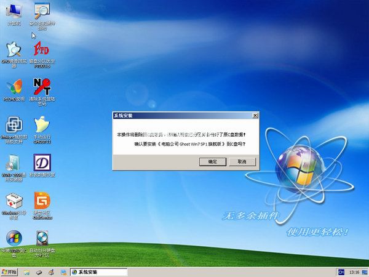This screenshot has width=369, height=277.
Task: Click the disk drive quick-launch icon
Action: point(39,273)
